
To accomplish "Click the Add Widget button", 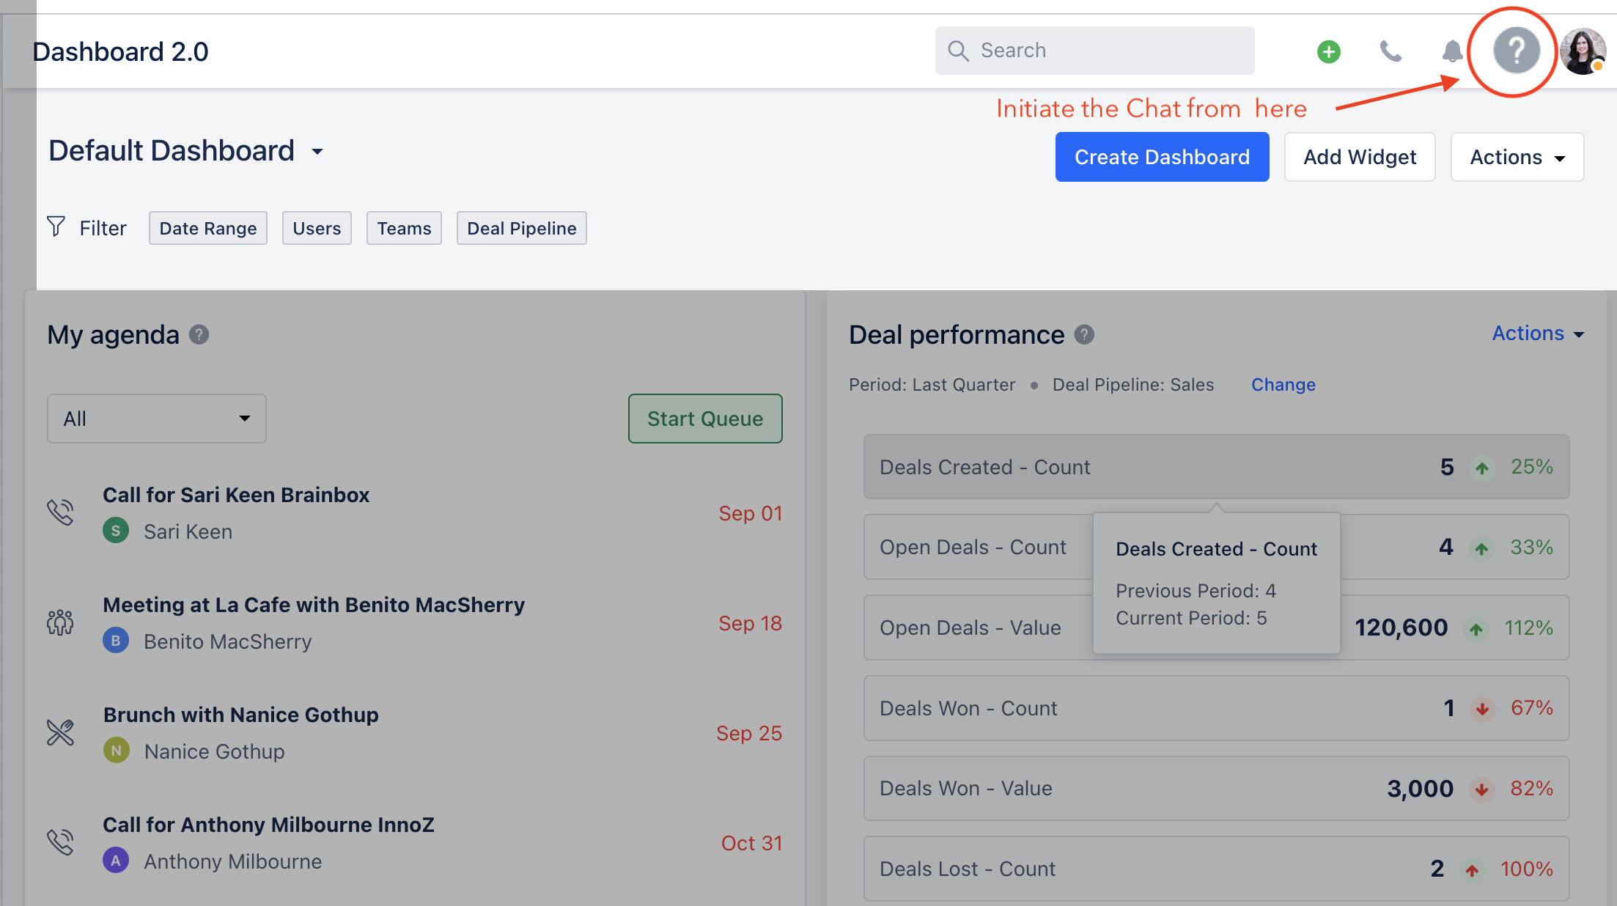I will 1360,157.
